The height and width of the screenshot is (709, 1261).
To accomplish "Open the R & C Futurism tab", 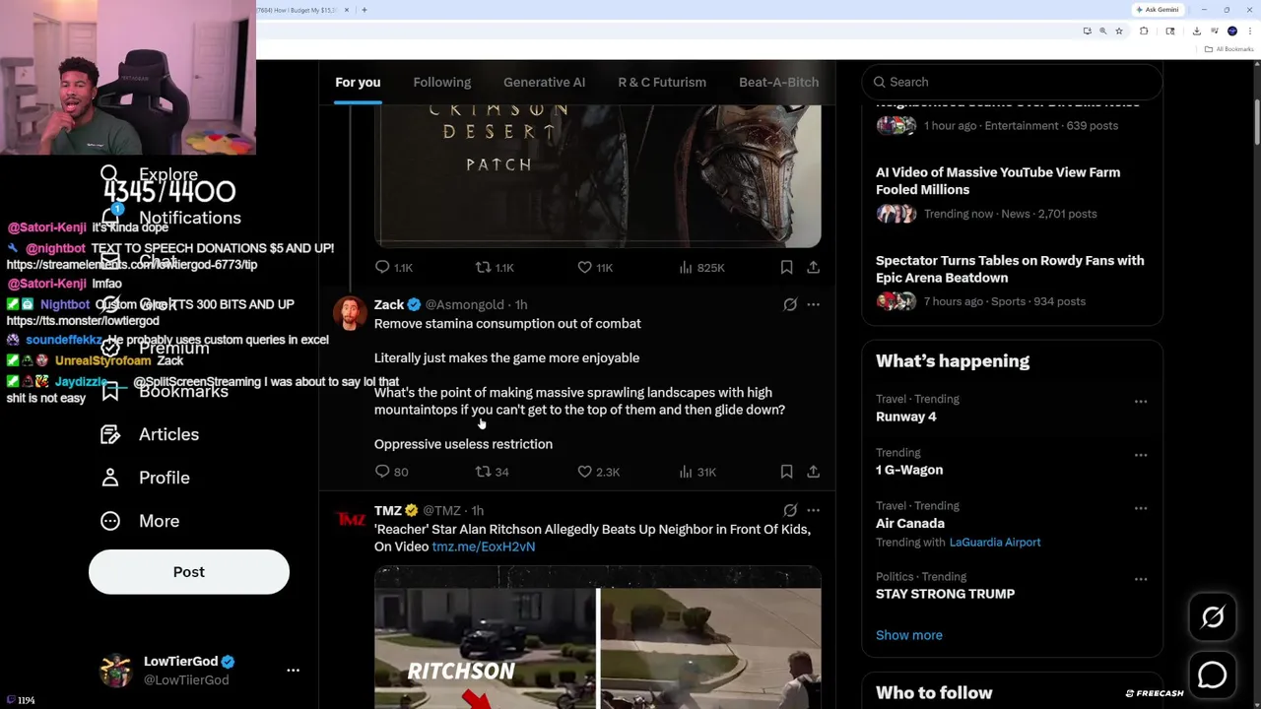I will coord(662,82).
